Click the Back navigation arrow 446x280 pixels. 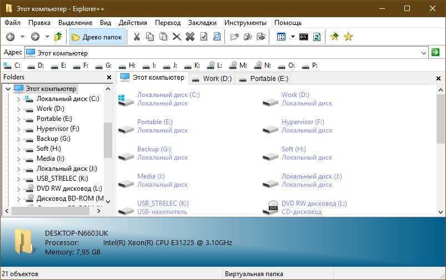(10, 37)
